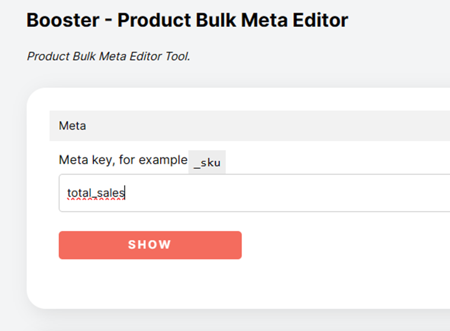Select the Meta section header label

72,126
